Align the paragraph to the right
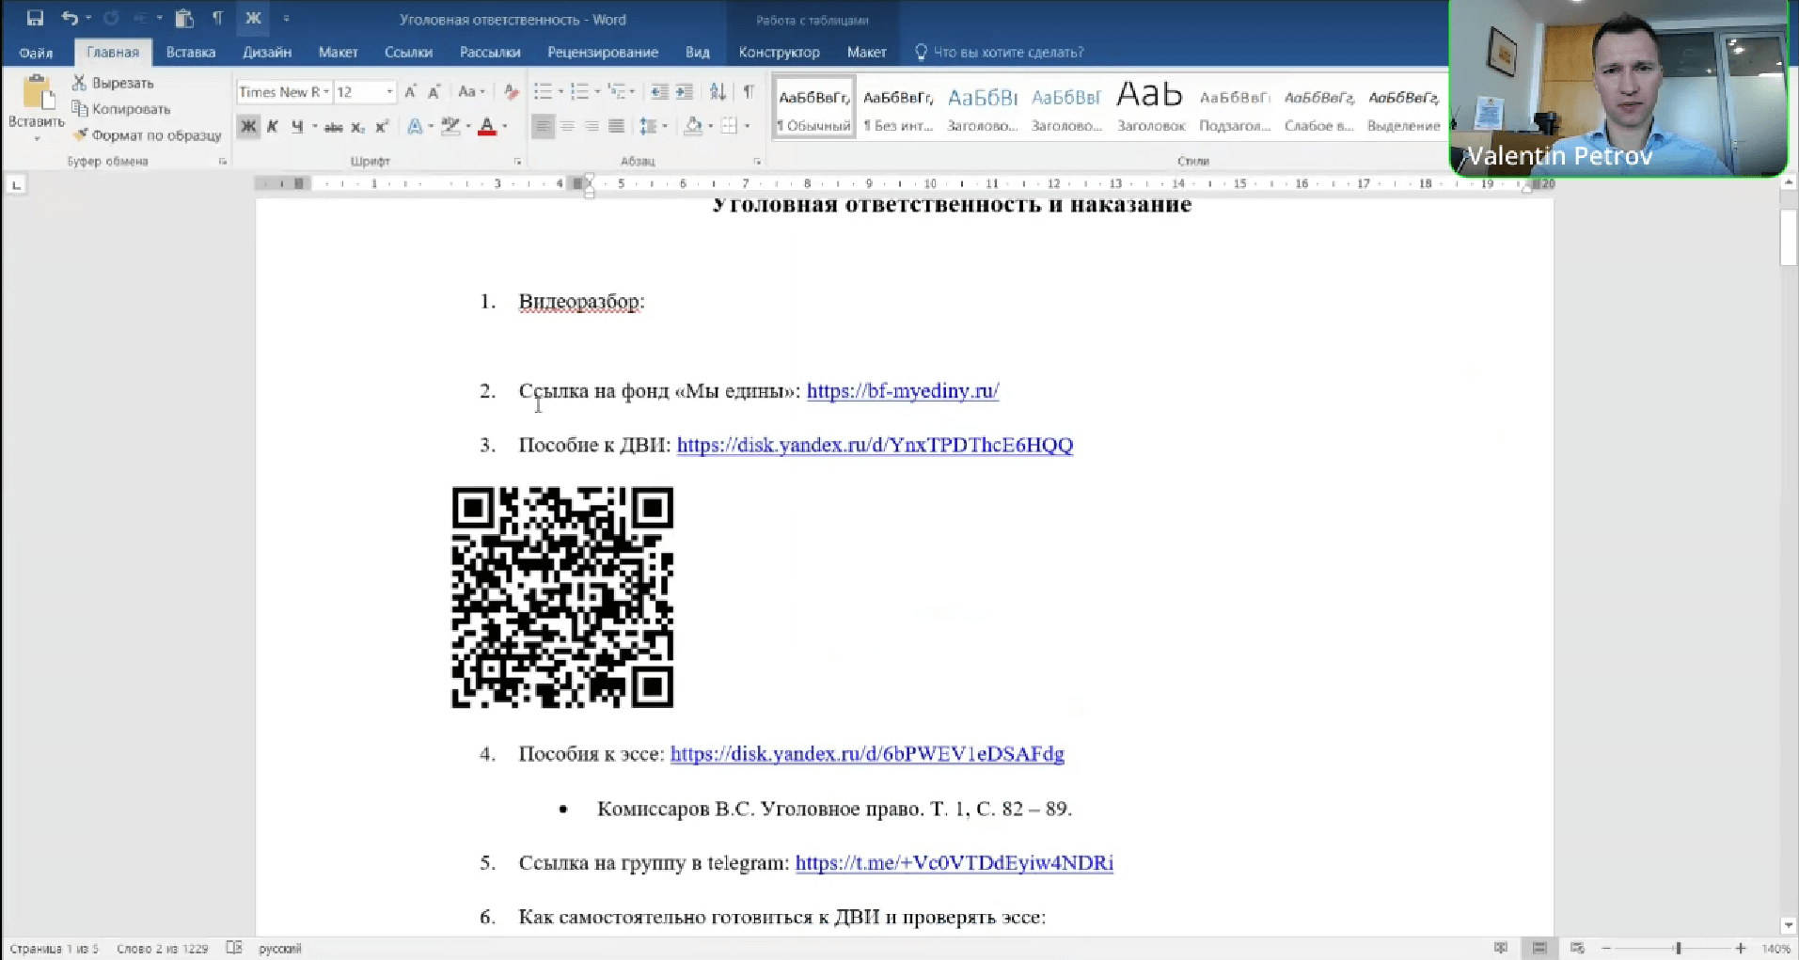1799x960 pixels. [x=592, y=126]
